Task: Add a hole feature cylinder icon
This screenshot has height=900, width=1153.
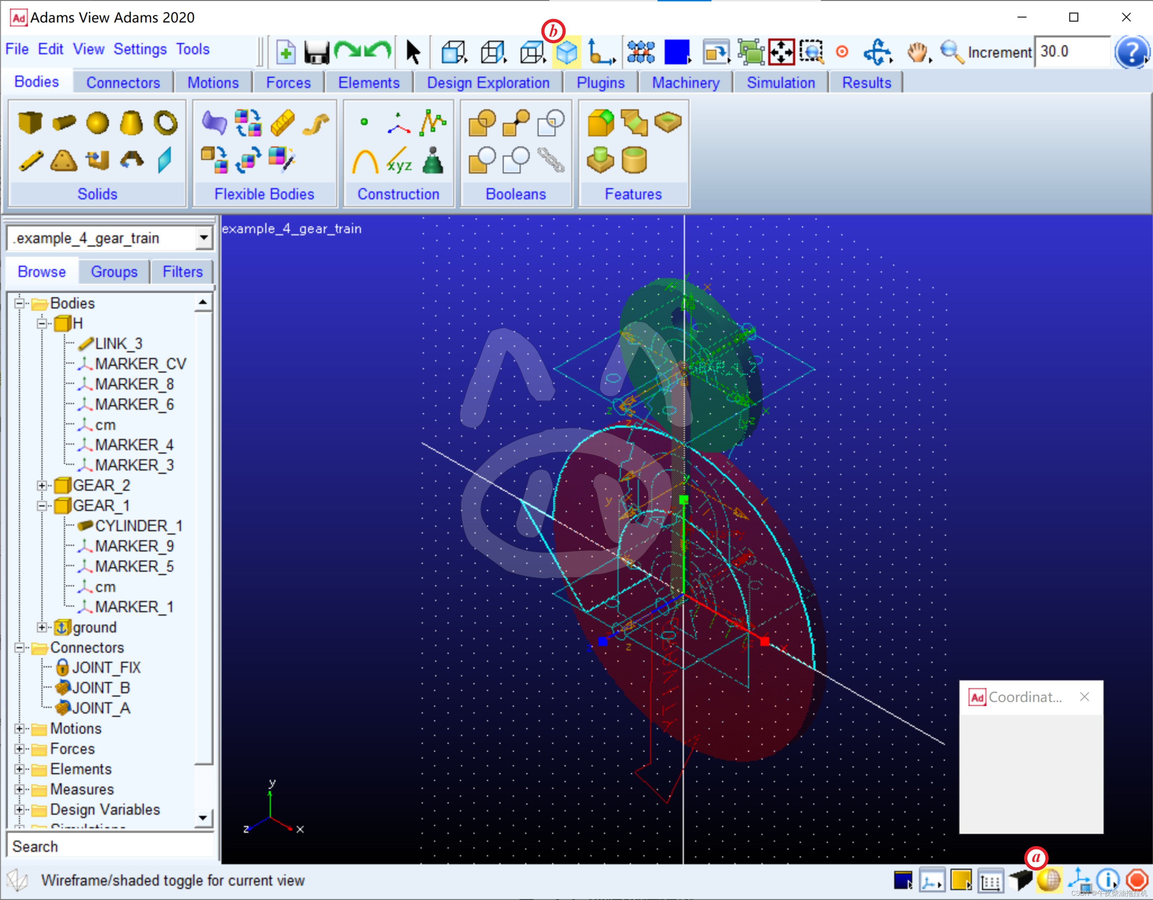Action: coord(634,161)
